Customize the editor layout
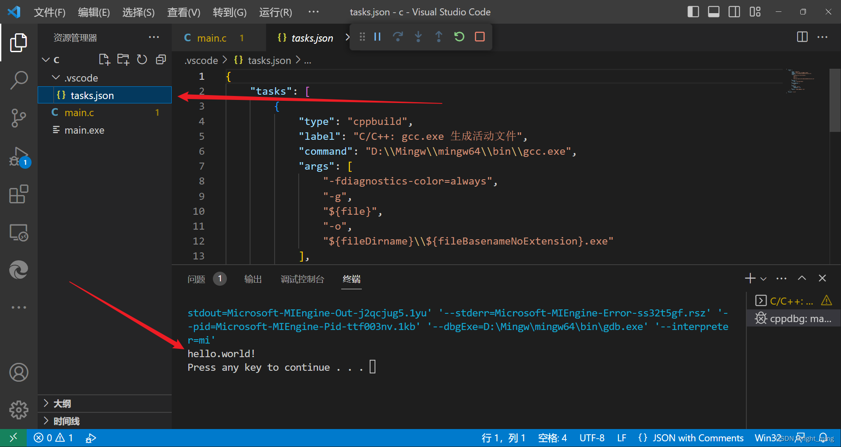The width and height of the screenshot is (841, 447). click(x=755, y=12)
